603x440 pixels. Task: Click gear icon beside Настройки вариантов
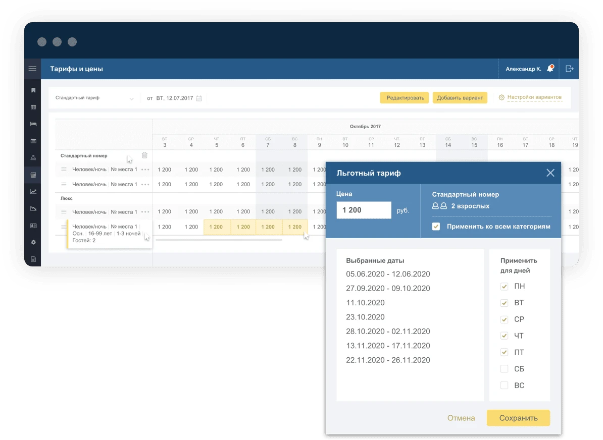(501, 97)
